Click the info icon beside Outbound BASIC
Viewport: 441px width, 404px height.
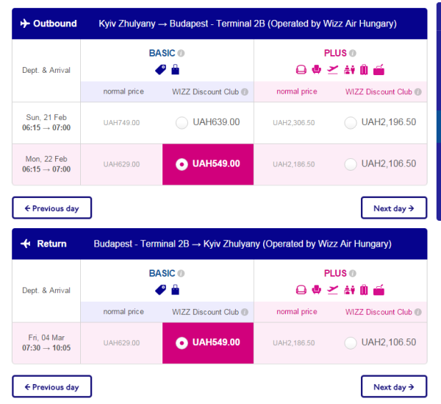182,53
